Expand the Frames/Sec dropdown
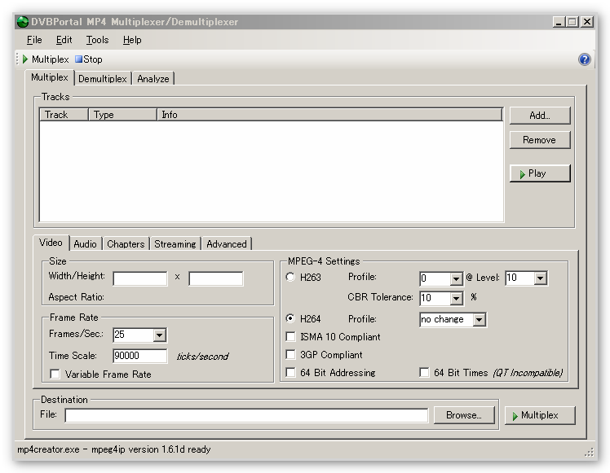 click(159, 335)
